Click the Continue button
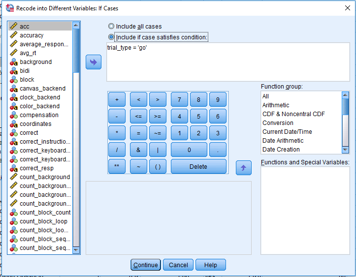 click(x=146, y=265)
